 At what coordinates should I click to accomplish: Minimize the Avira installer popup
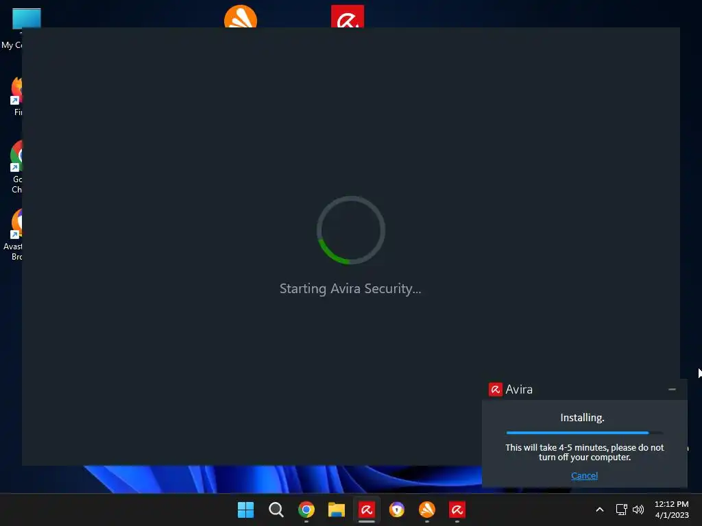click(672, 390)
